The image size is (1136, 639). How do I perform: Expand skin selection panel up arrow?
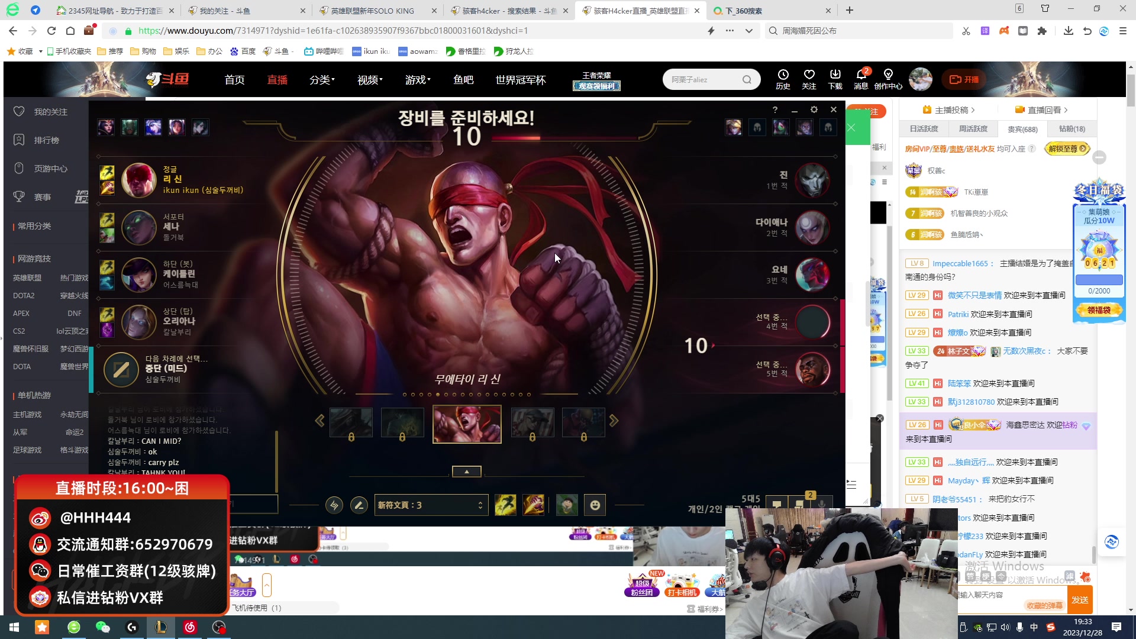(x=467, y=472)
